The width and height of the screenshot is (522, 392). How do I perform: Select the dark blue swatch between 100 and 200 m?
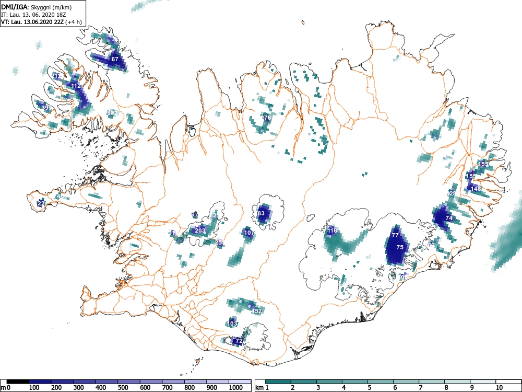[40, 382]
